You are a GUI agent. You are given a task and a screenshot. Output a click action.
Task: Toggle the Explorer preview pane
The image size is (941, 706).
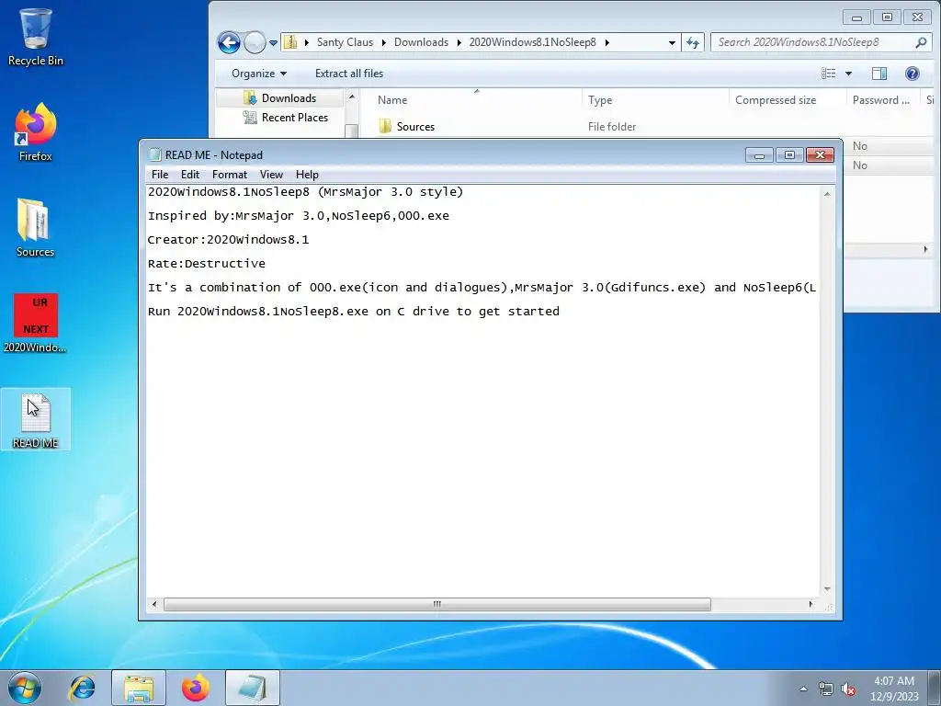(879, 74)
